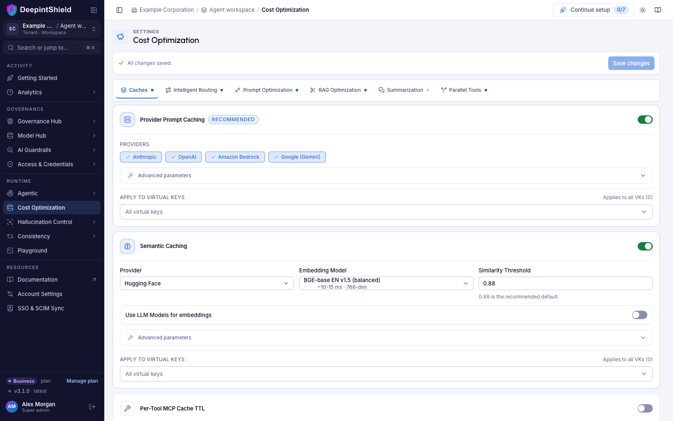Deselect the Anthropic provider chip

tap(141, 157)
